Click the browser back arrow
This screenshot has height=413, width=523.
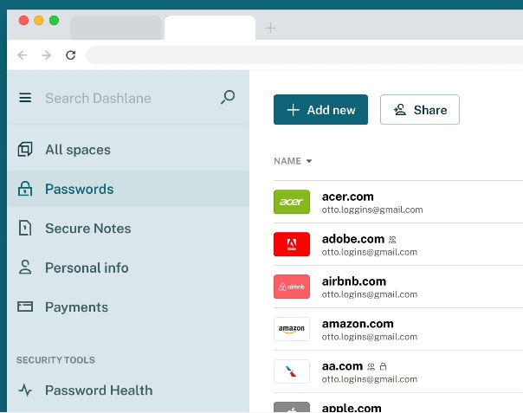tap(23, 55)
